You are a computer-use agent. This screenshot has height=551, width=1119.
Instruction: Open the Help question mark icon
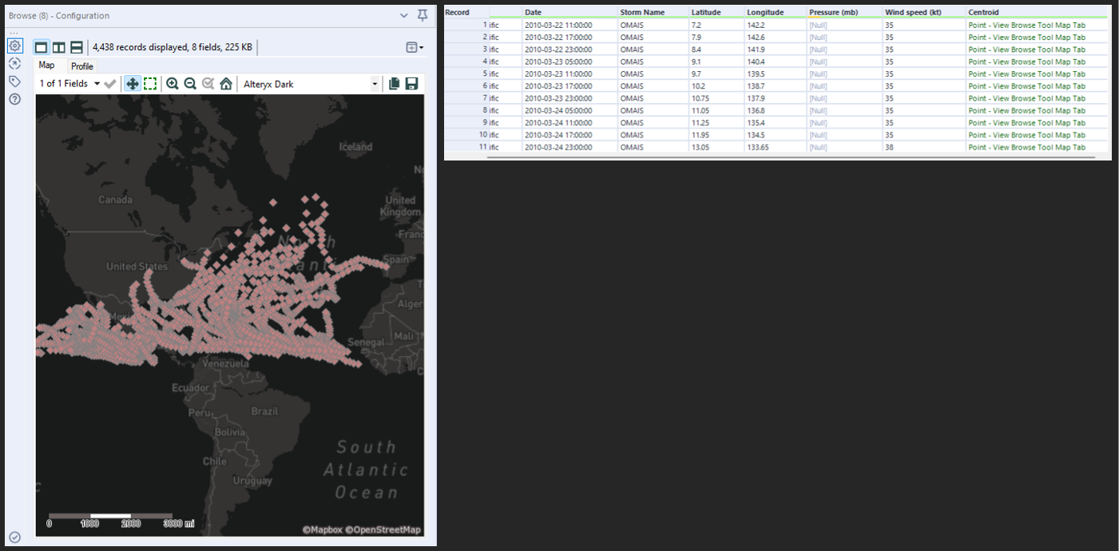click(x=14, y=99)
